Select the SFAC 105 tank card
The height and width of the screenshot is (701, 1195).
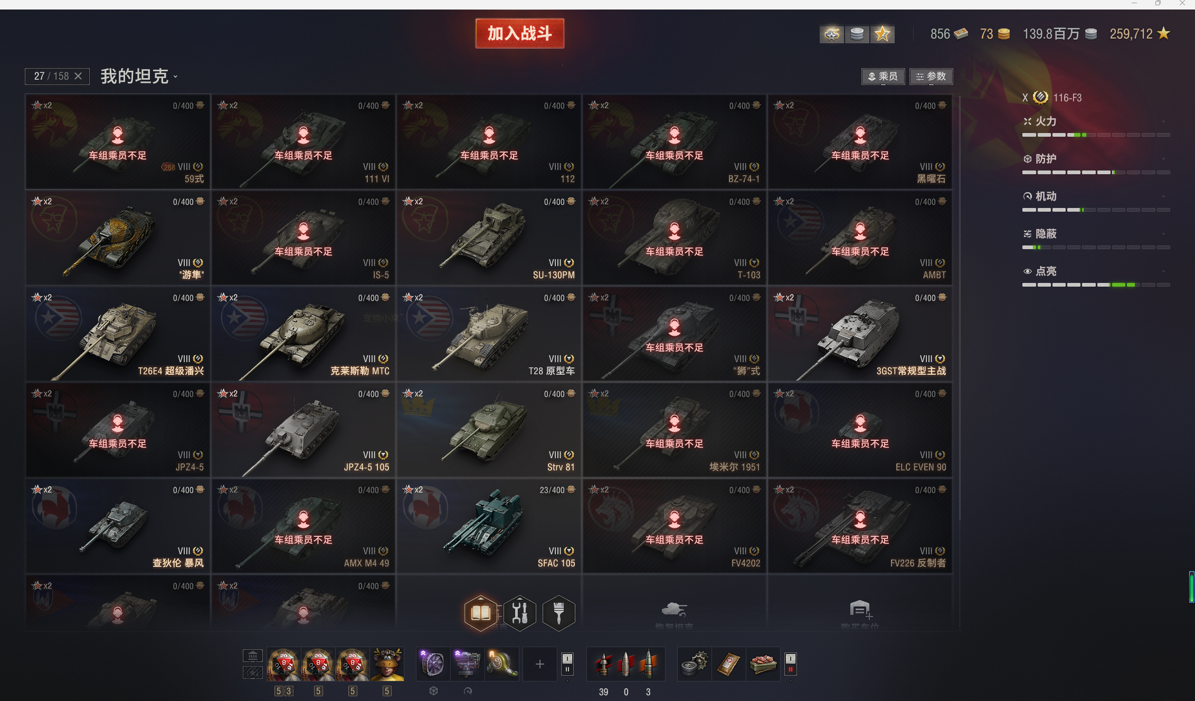(489, 526)
